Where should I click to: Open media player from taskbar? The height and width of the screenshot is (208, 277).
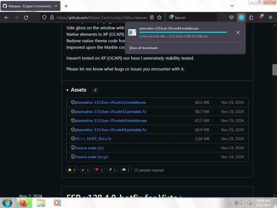coord(57,203)
